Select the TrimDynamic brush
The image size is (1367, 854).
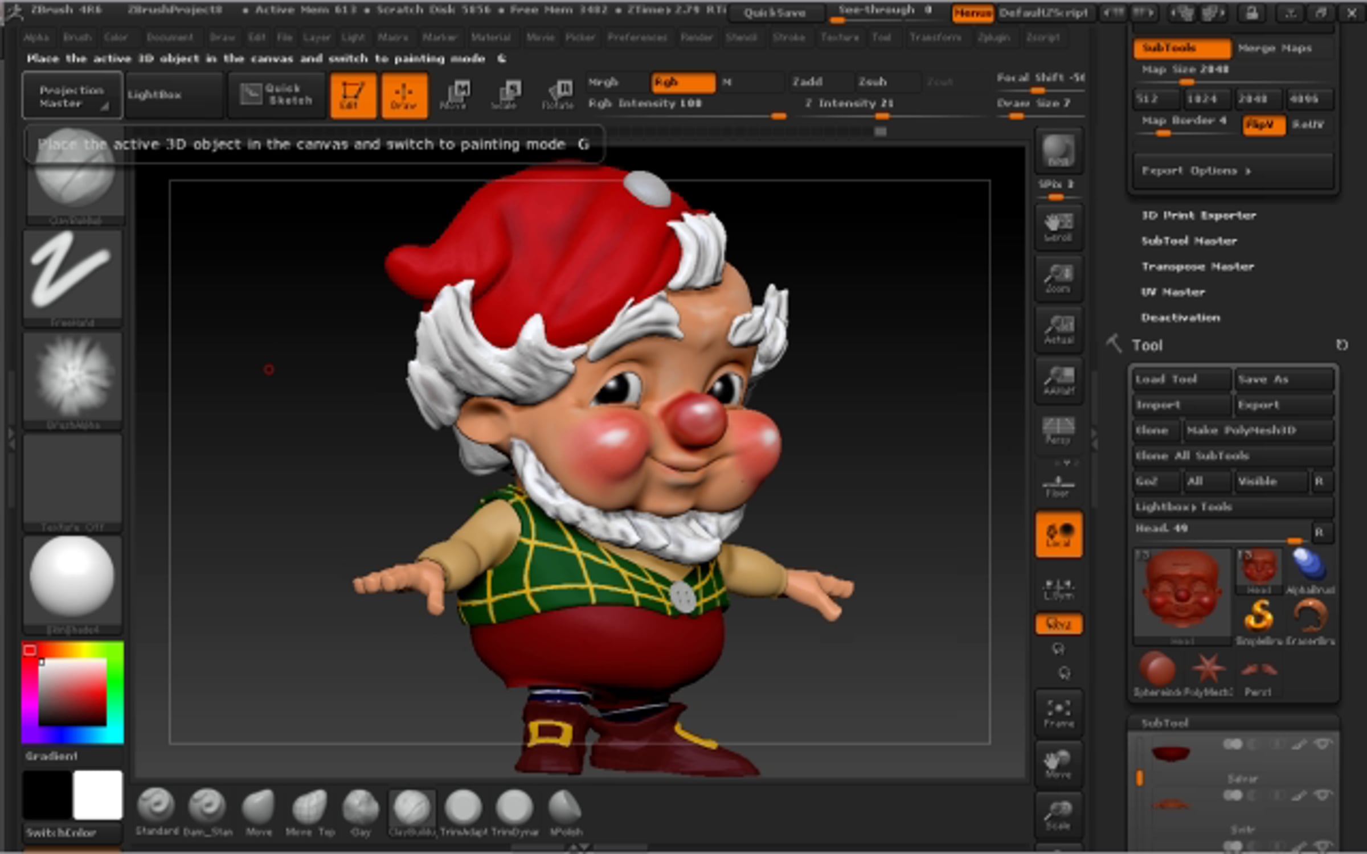click(514, 812)
